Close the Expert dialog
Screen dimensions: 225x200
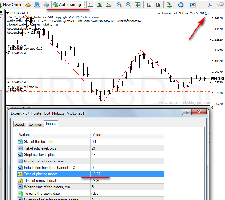tap(199, 112)
